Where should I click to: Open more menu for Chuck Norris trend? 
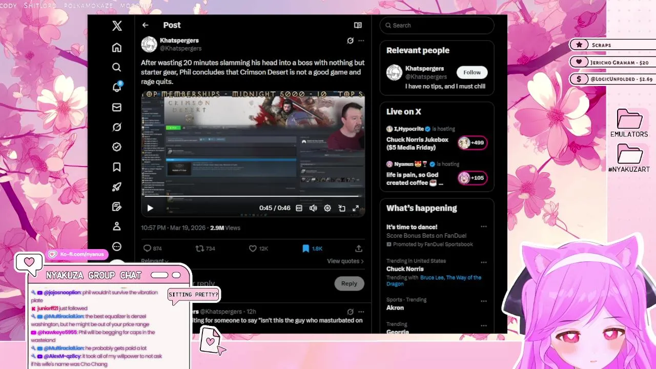point(483,262)
